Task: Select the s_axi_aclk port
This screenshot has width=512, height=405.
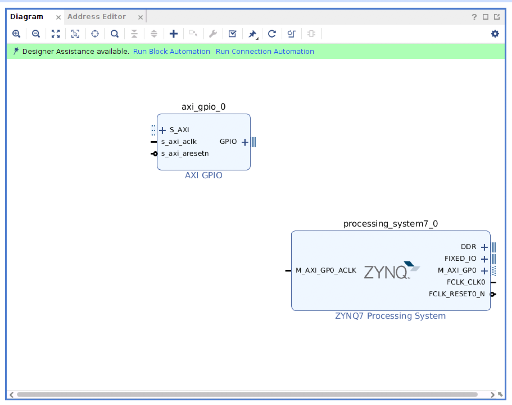Action: click(179, 142)
